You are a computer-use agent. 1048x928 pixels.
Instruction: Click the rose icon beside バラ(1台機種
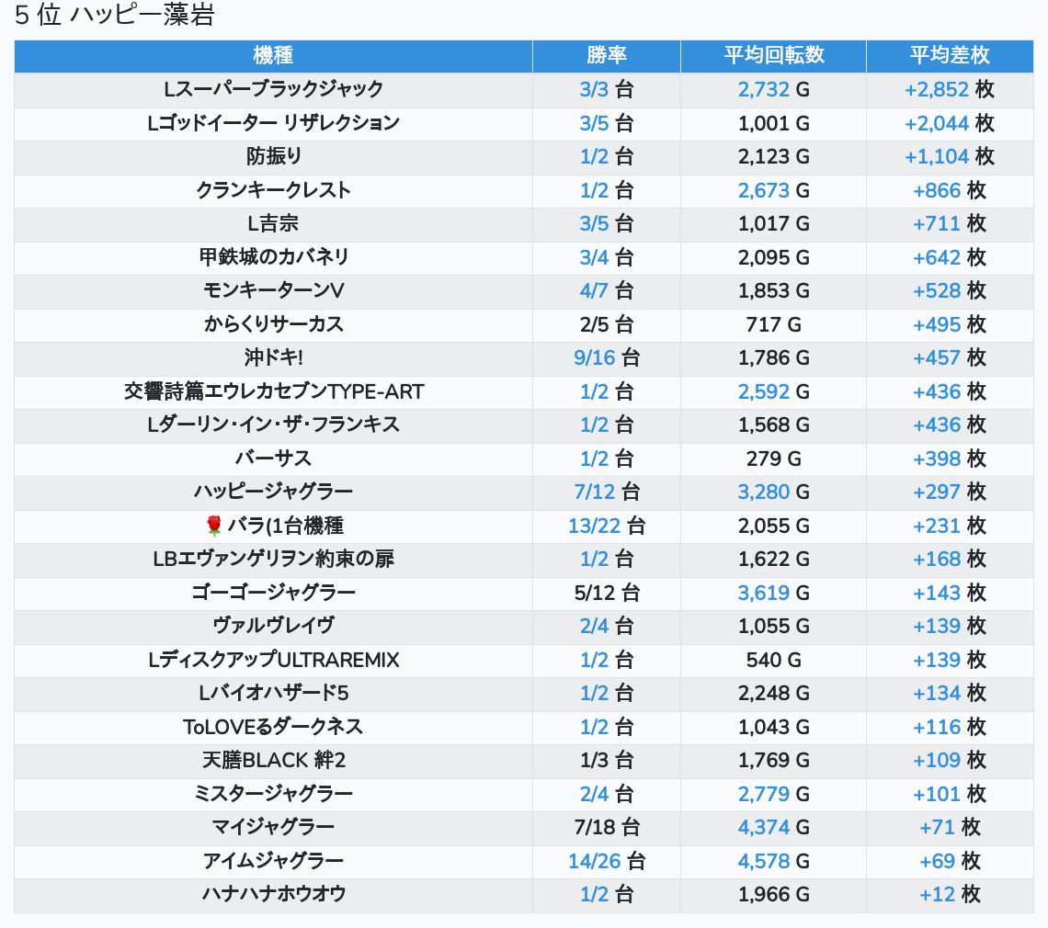pos(214,526)
